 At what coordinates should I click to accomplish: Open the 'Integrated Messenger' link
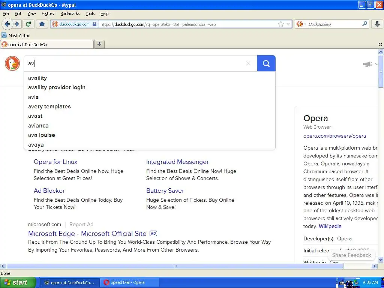[x=177, y=162]
